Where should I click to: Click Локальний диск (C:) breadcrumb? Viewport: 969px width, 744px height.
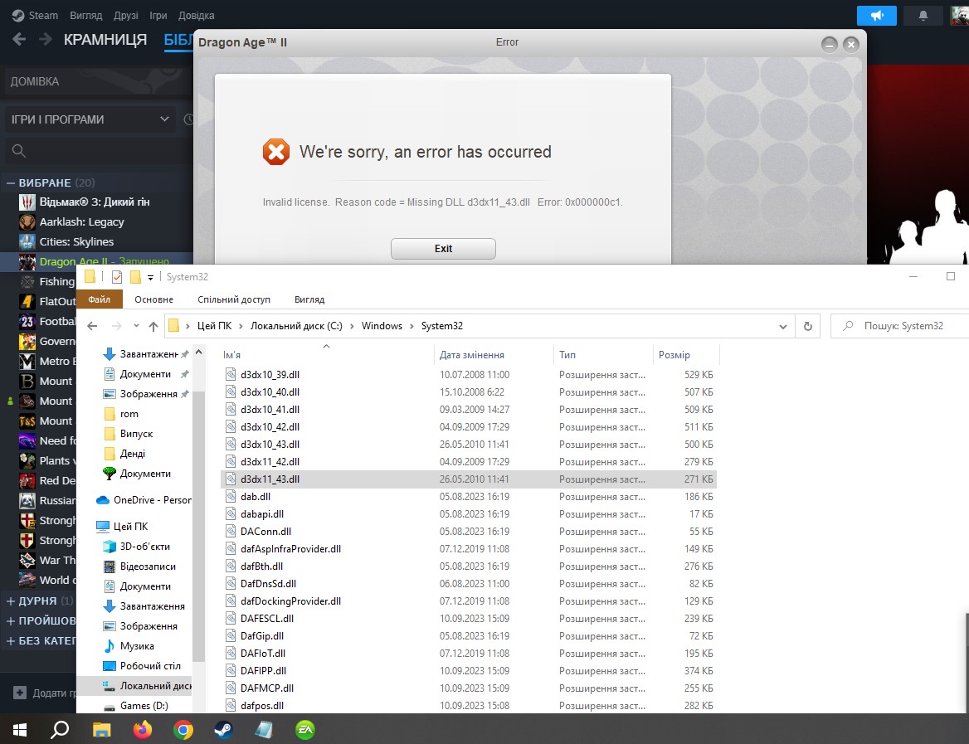point(296,326)
